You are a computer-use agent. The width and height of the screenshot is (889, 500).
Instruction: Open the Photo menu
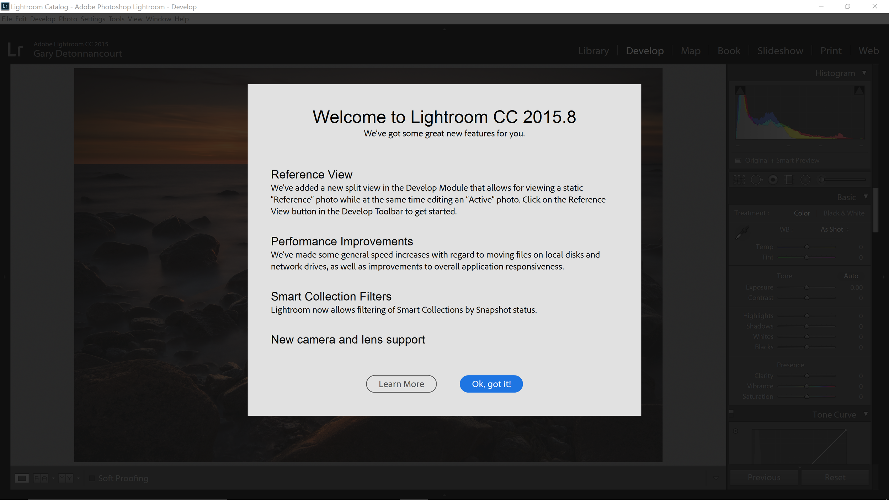tap(68, 19)
